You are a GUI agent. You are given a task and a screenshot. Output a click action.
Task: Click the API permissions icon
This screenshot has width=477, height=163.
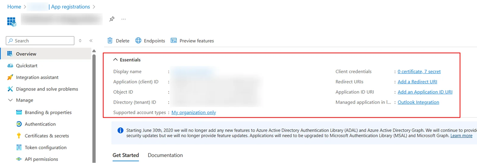click(19, 159)
